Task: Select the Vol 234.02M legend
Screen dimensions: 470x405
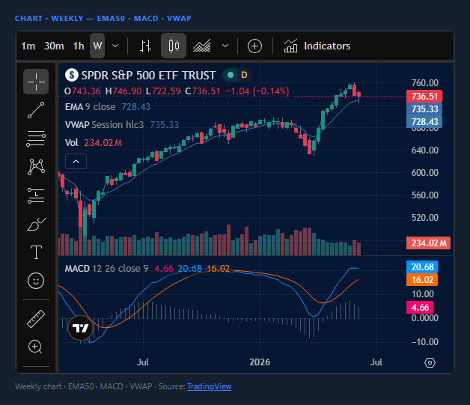Action: (94, 143)
